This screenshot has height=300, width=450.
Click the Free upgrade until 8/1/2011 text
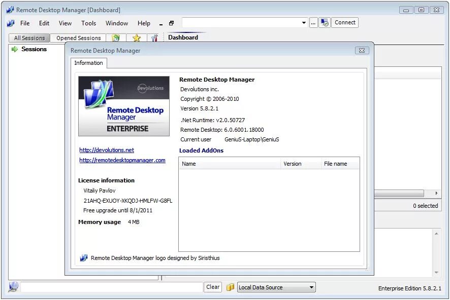pos(118,210)
